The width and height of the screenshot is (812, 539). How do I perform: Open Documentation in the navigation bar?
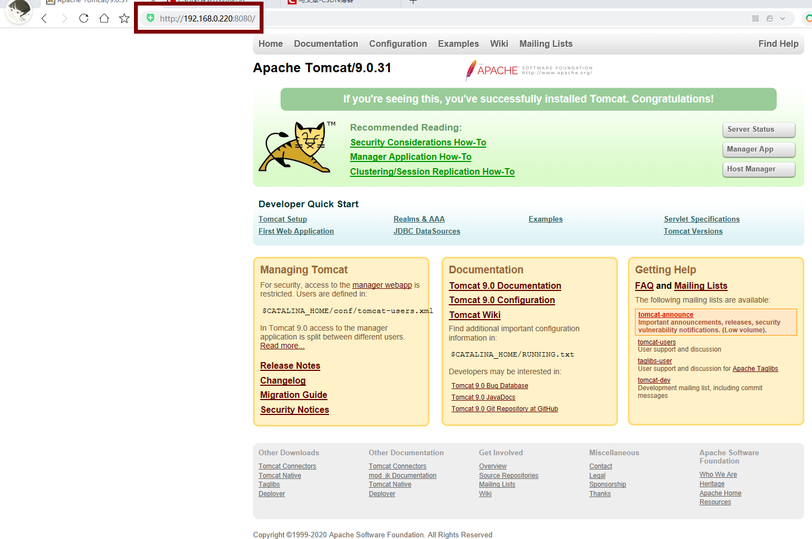[326, 44]
